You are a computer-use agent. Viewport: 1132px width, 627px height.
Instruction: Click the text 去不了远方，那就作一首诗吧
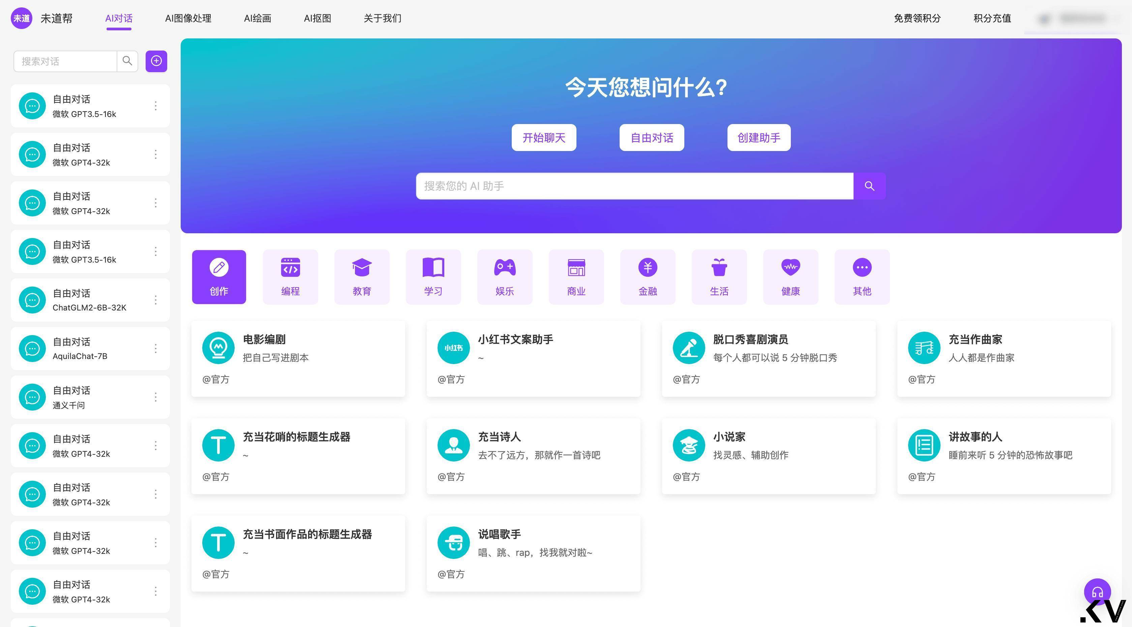539,455
